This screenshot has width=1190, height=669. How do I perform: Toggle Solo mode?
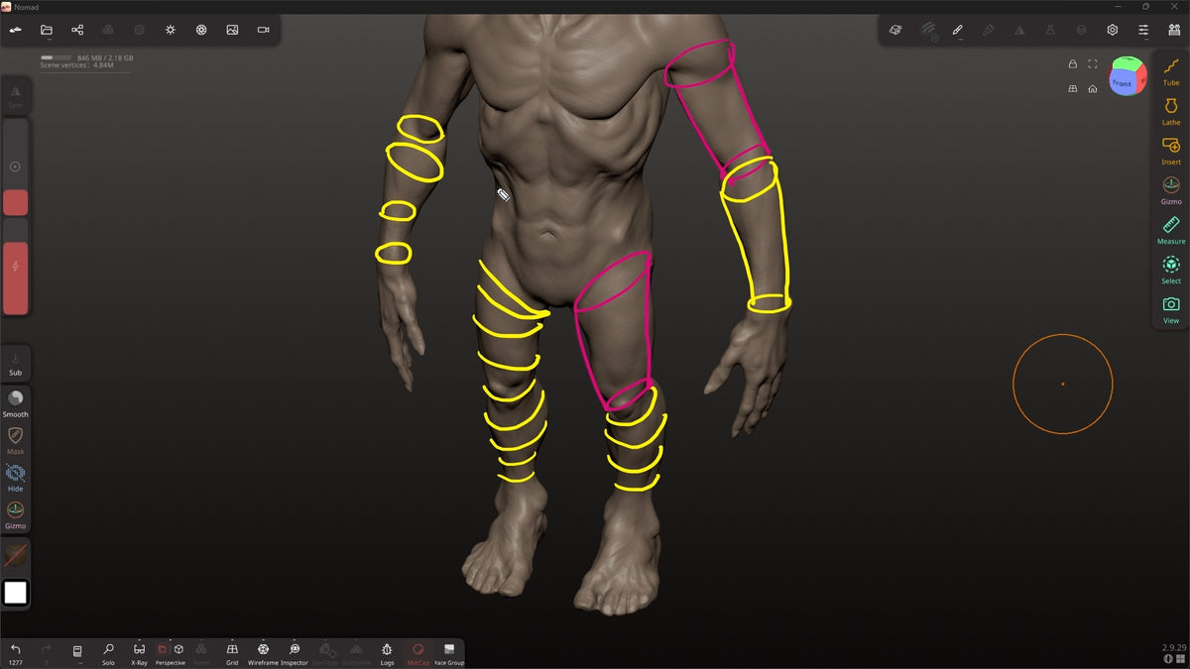(x=108, y=653)
